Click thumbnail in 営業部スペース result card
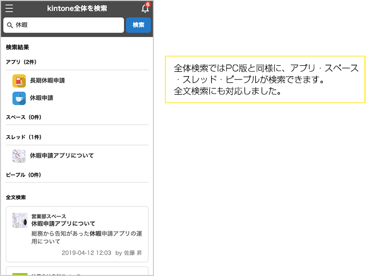Screen dimensions: 366x276 point(20,220)
